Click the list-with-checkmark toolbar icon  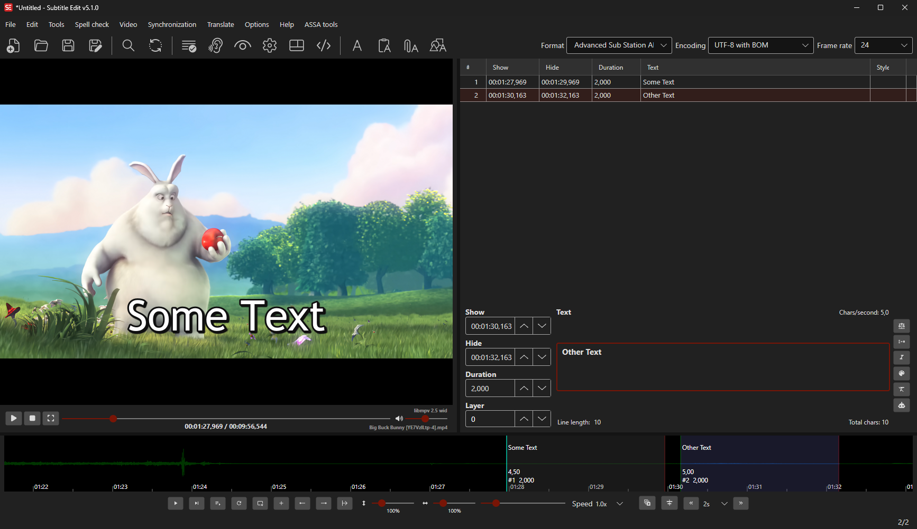[x=189, y=46]
